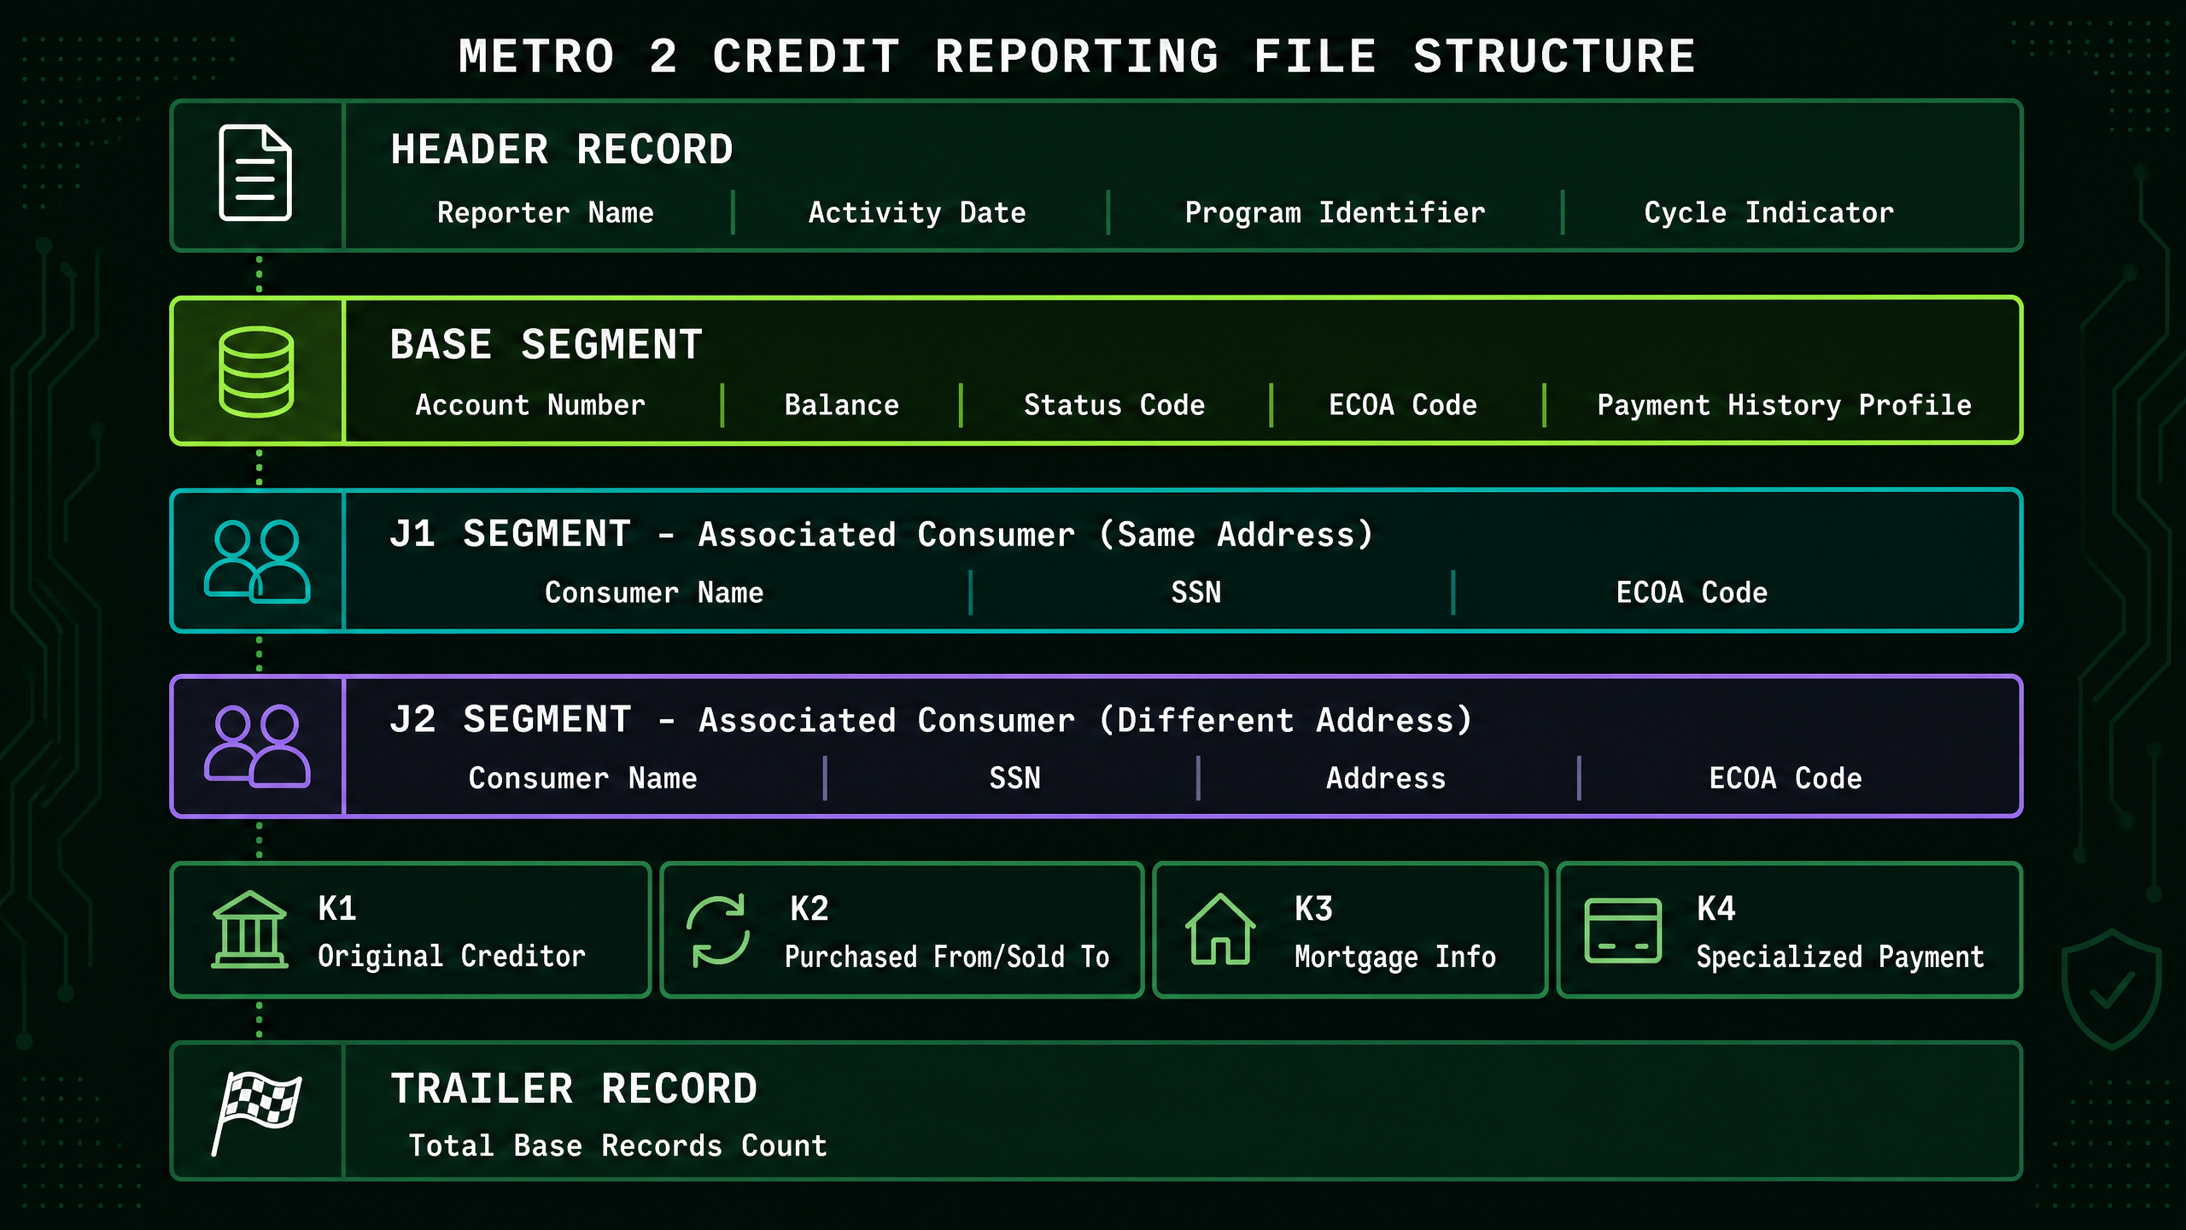Image resolution: width=2186 pixels, height=1230 pixels.
Task: Click the Trailer Record checkered flag icon
Action: [255, 1113]
